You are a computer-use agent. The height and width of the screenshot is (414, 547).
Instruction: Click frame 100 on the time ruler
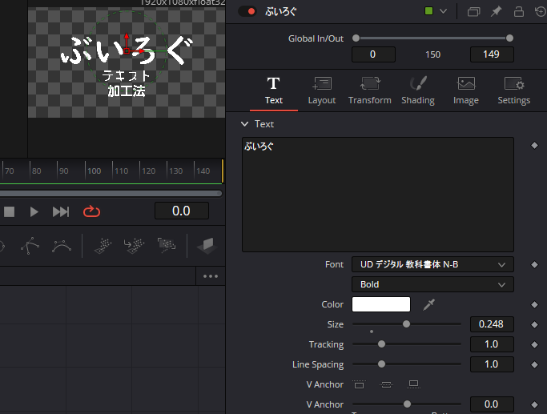click(94, 171)
